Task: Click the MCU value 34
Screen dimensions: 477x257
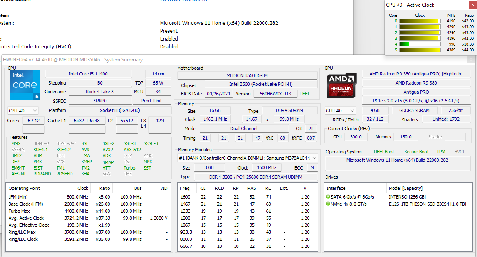Action: (158, 92)
